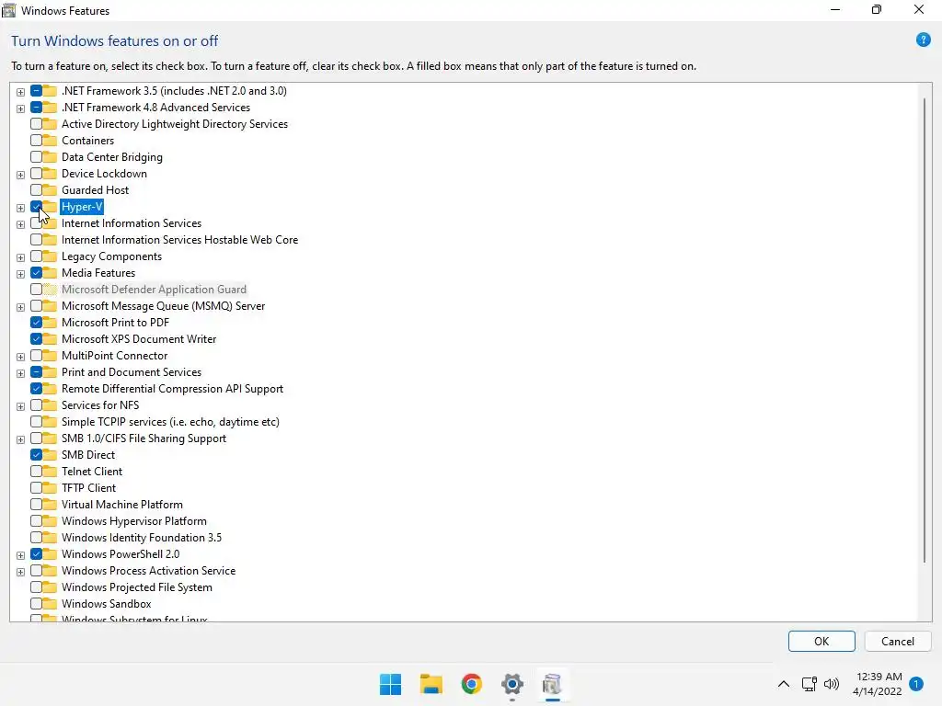Click the Hyper-V folder icon

51,207
